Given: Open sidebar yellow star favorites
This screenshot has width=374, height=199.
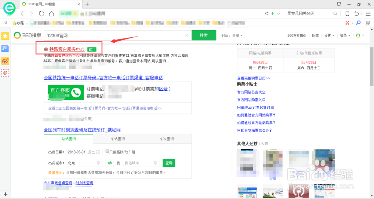Looking at the screenshot, I should [5, 36].
